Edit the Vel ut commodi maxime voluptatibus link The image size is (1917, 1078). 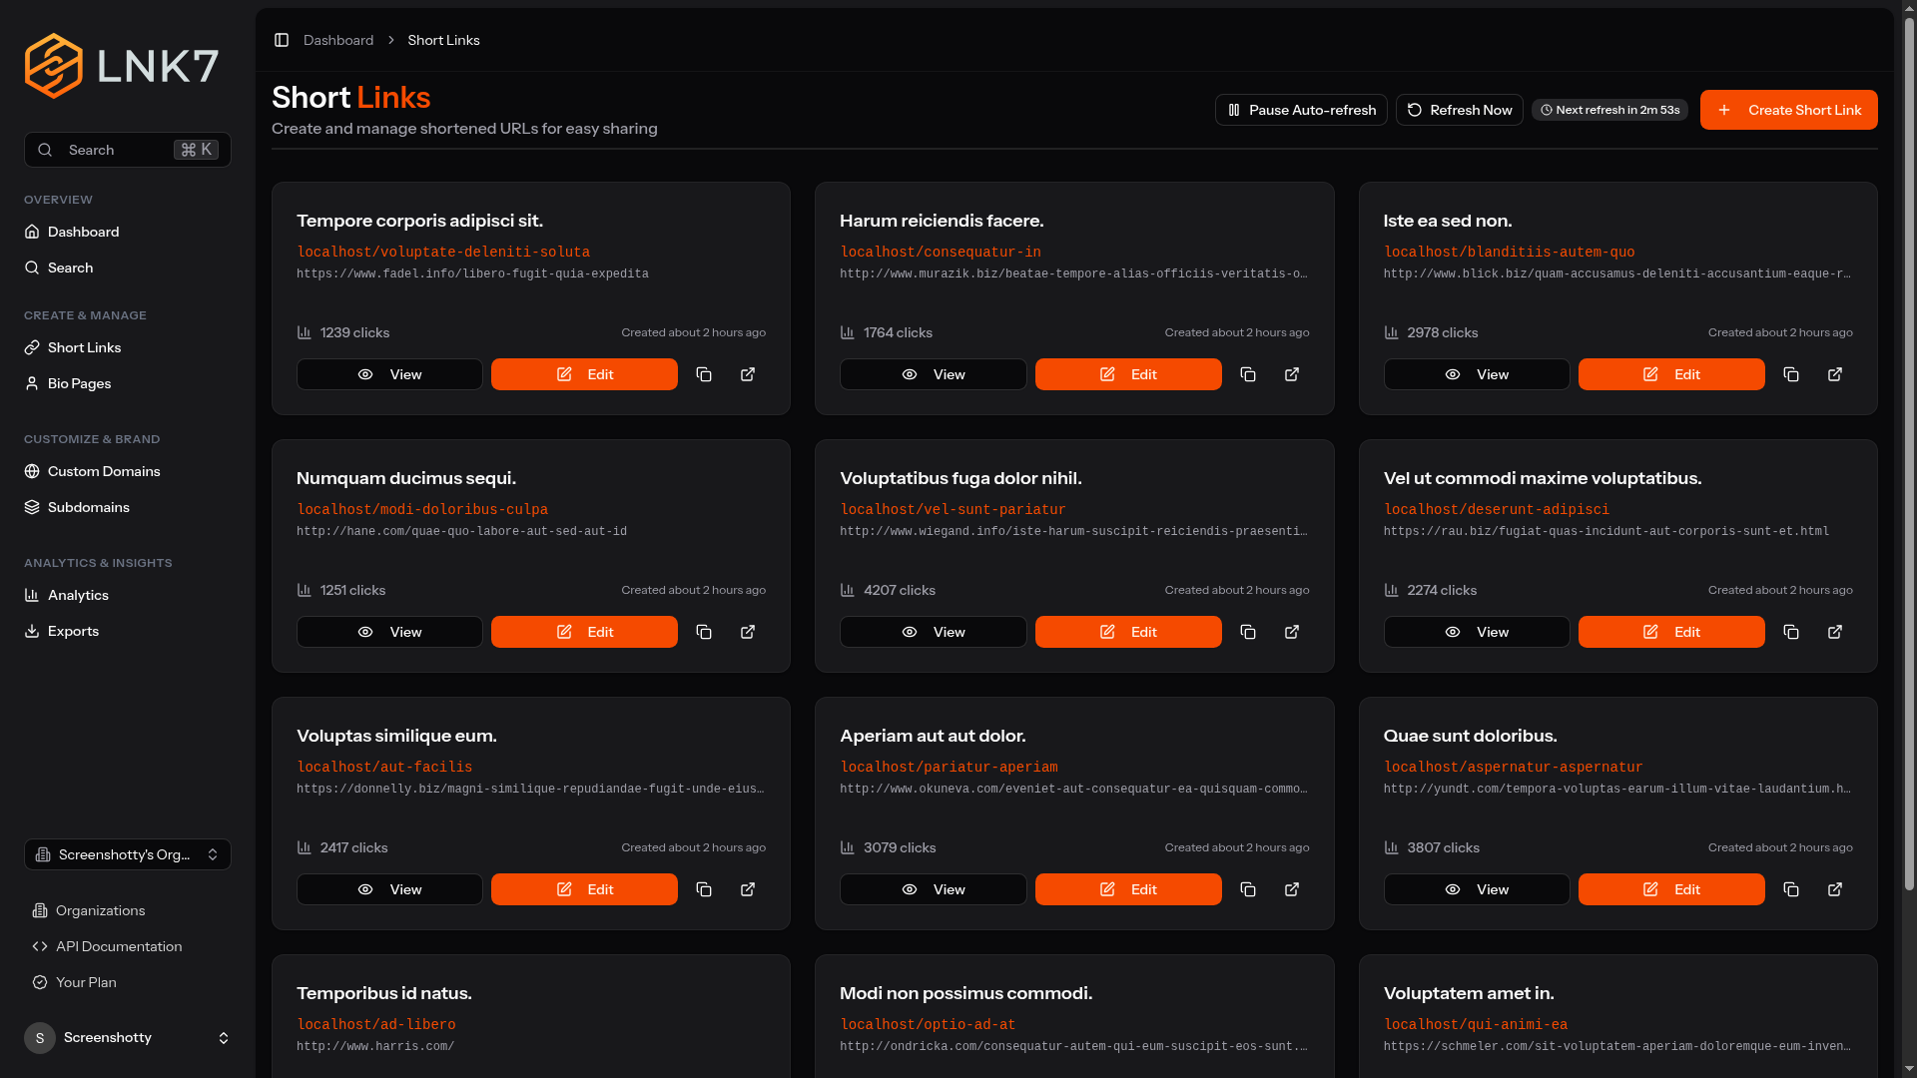[1671, 632]
